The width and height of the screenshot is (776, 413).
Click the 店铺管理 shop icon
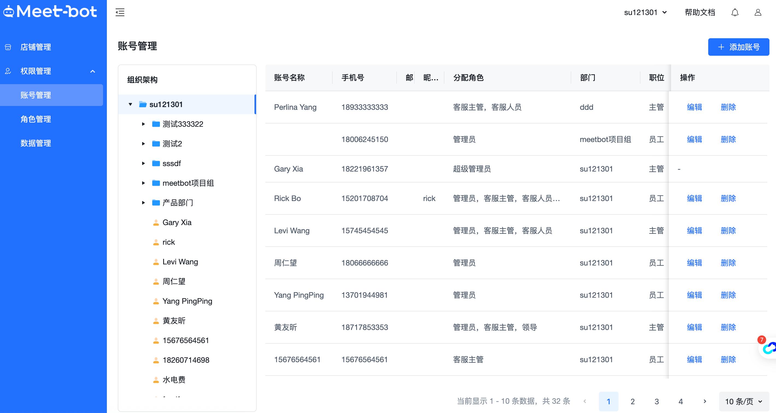[8, 47]
